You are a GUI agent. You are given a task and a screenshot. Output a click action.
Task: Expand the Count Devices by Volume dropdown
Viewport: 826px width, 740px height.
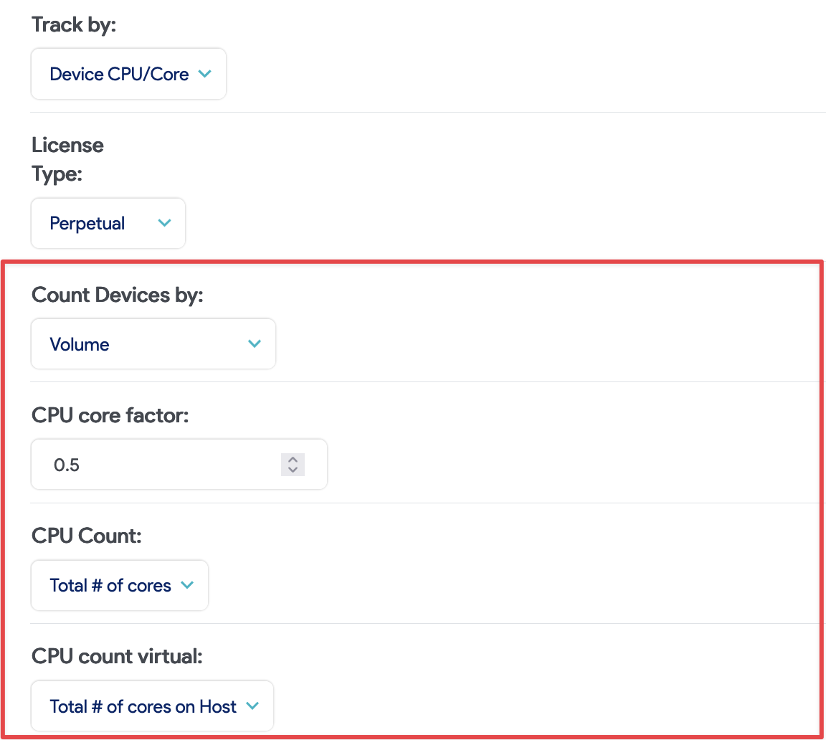(x=153, y=343)
